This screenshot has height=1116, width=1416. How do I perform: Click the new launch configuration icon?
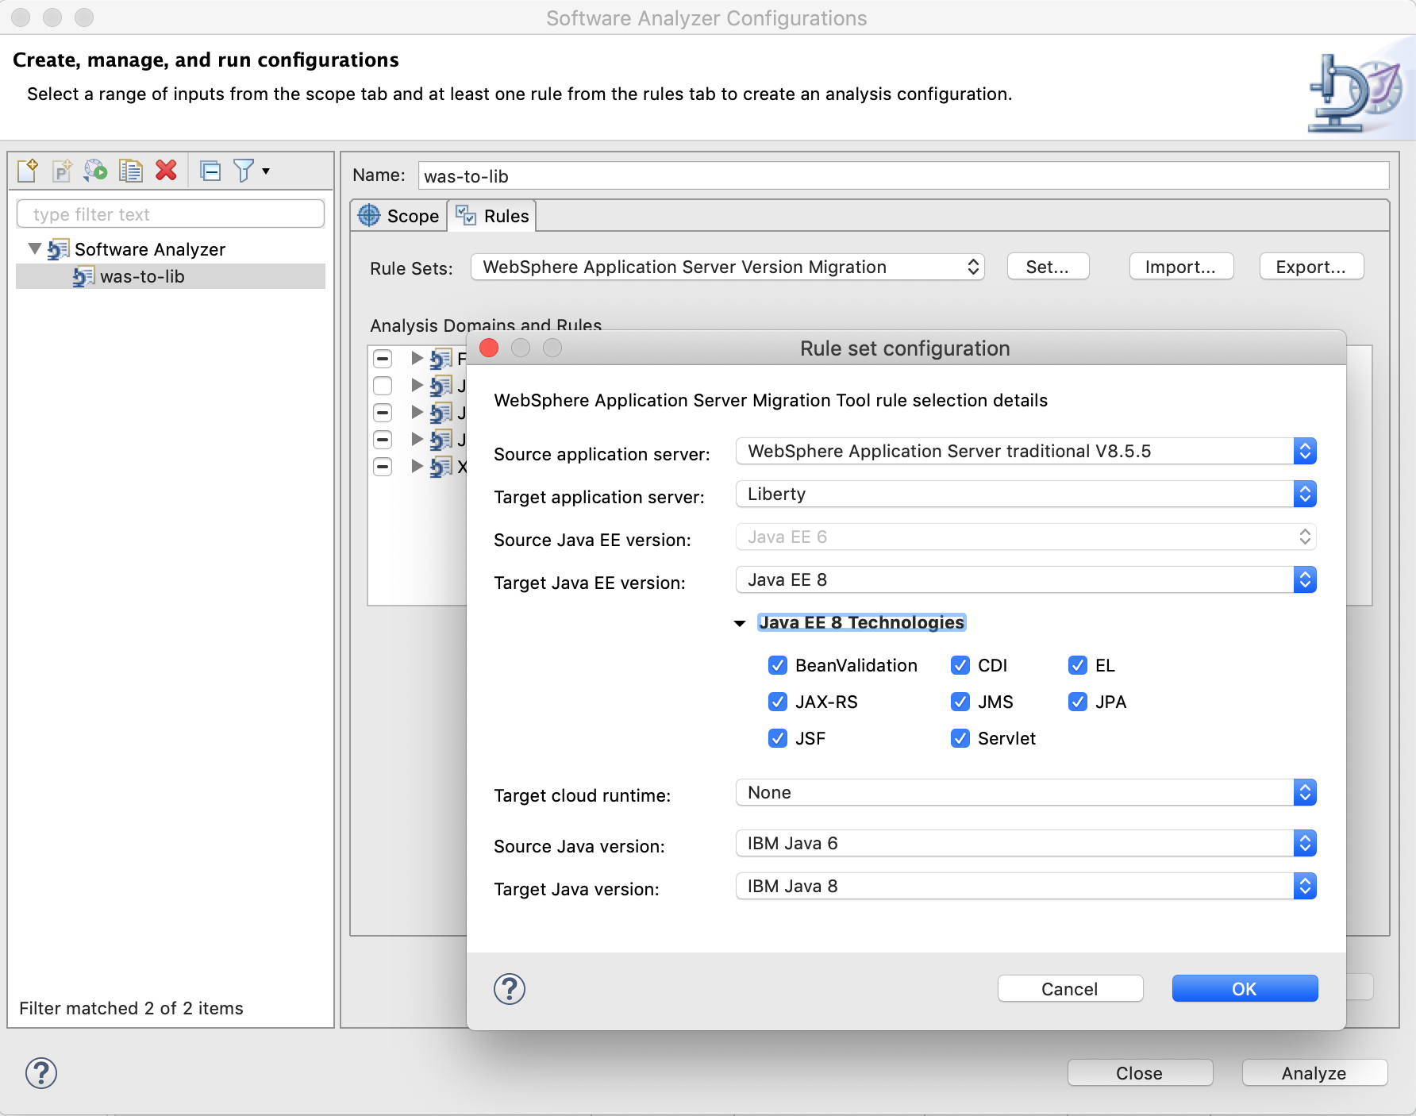tap(28, 171)
